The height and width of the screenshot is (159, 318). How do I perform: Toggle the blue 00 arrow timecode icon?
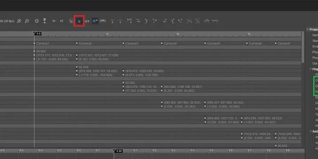tap(95, 21)
